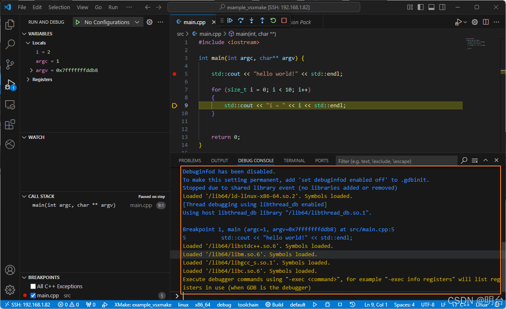Open the No Configurations dropdown
506x309 pixels.
click(x=112, y=22)
